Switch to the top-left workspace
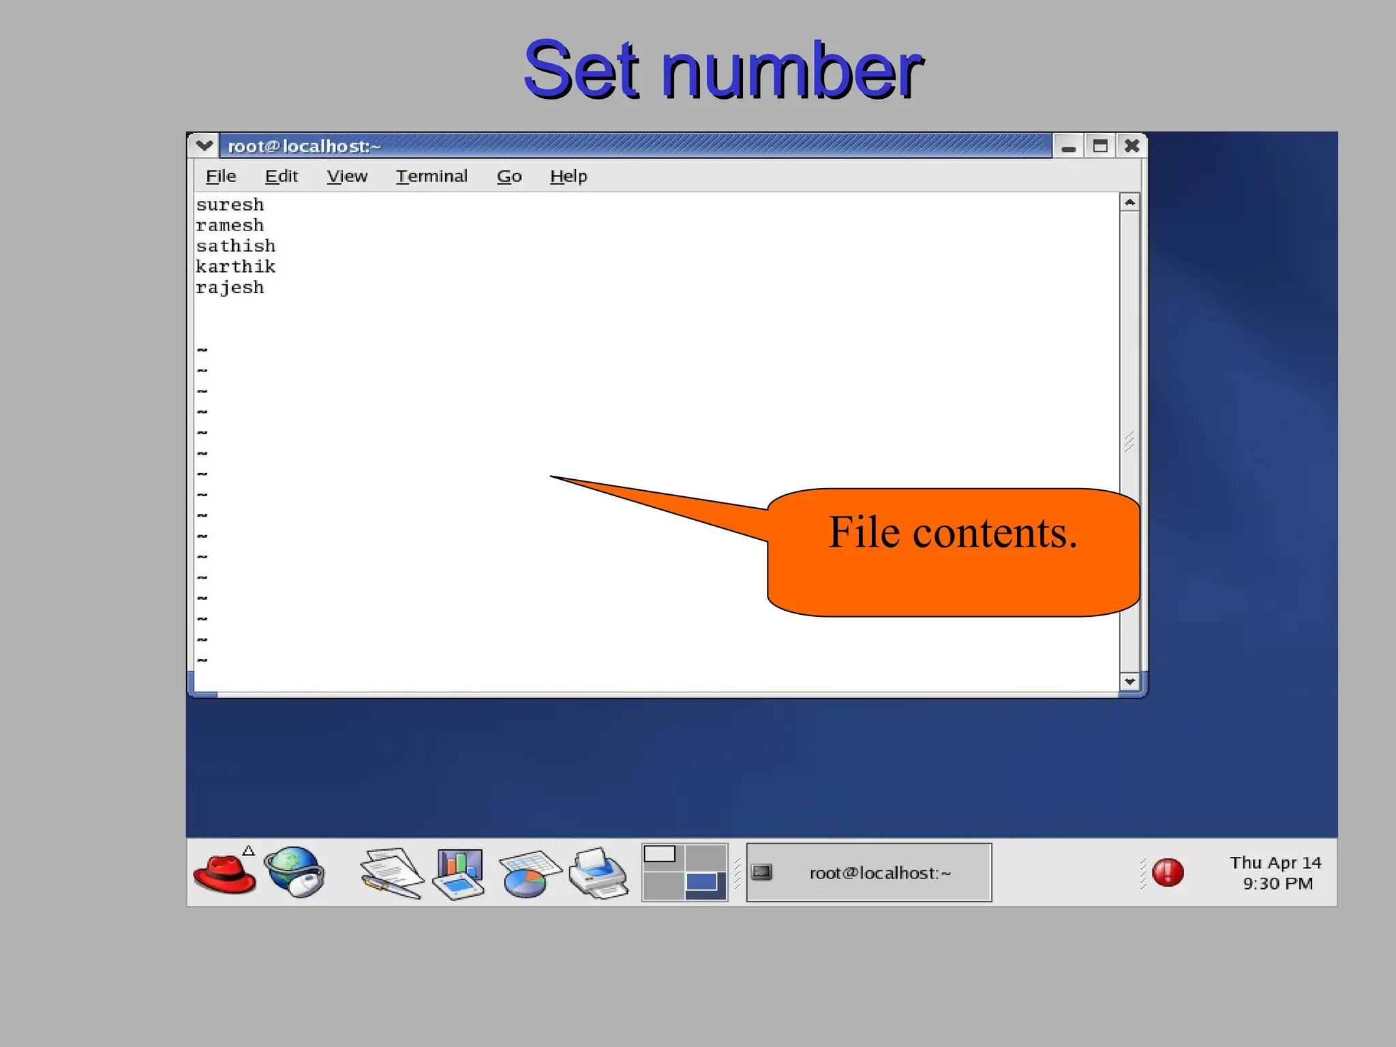 (663, 858)
